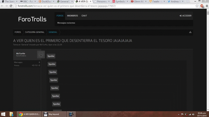Switch to the Glenn Mi YouTube tab
This screenshot has height=117, width=209.
point(138,2)
